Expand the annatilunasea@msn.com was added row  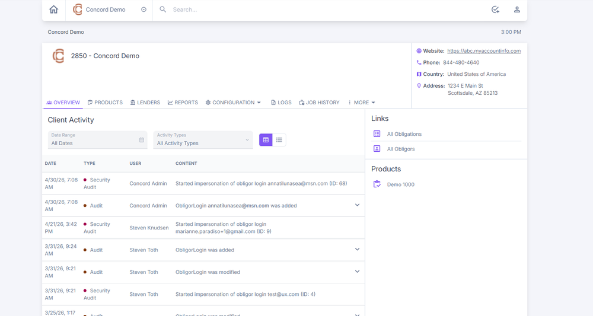pyautogui.click(x=357, y=205)
